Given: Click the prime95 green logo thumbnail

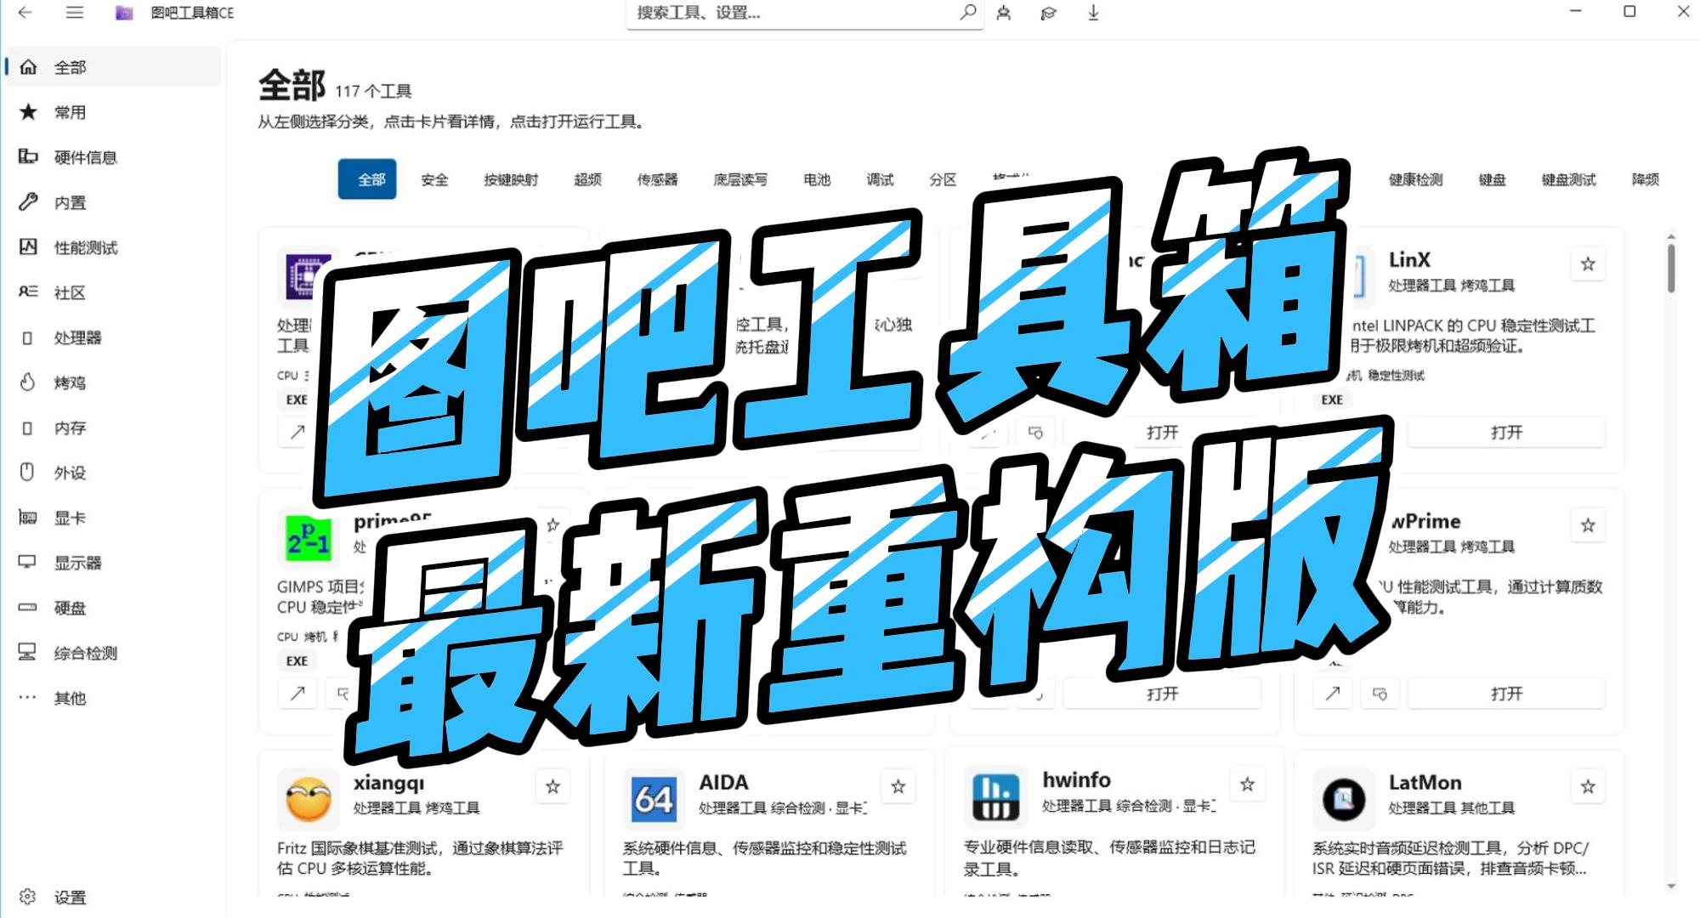Looking at the screenshot, I should [308, 539].
